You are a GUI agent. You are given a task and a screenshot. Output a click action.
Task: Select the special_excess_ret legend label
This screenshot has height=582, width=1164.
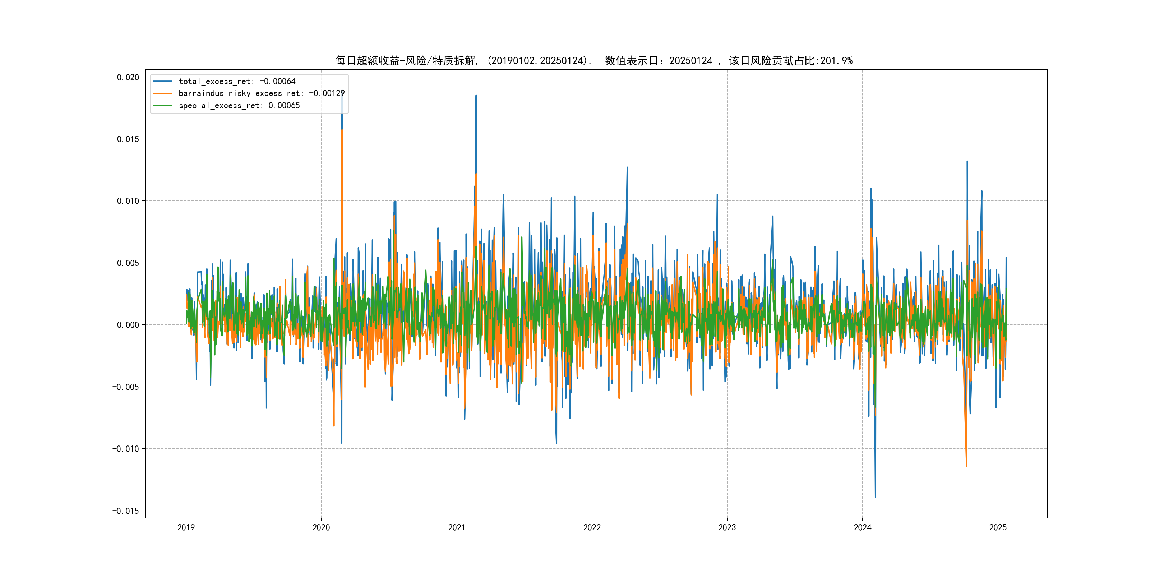tap(239, 105)
